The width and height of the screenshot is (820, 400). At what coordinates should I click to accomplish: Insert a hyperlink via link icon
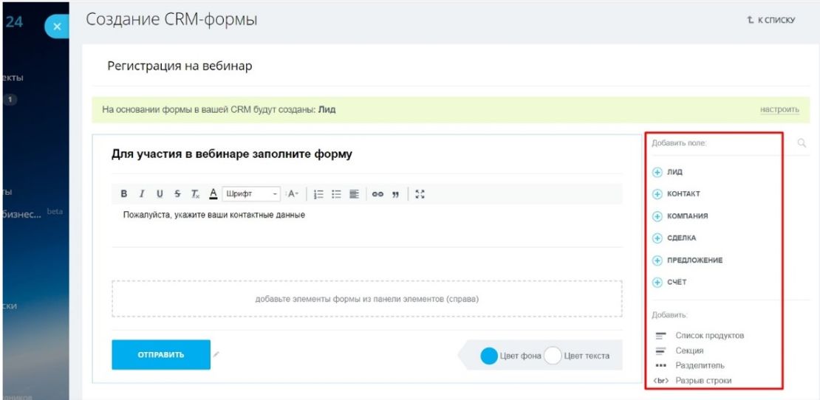click(377, 194)
